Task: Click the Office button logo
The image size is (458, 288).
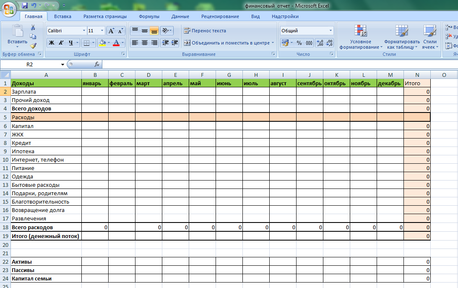Action: 9,9
